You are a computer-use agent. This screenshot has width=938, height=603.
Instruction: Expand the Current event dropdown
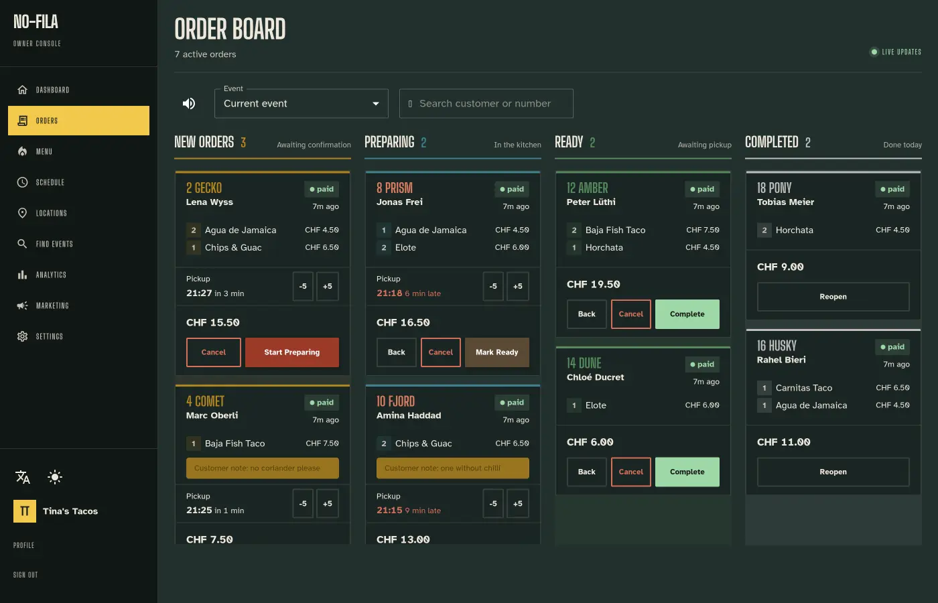tap(301, 103)
